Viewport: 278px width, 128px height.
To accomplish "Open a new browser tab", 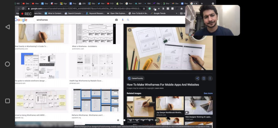I will [x=202, y=4].
